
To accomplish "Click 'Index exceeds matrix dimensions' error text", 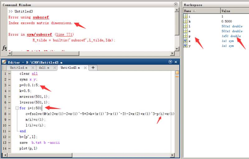I will pos(40,23).
